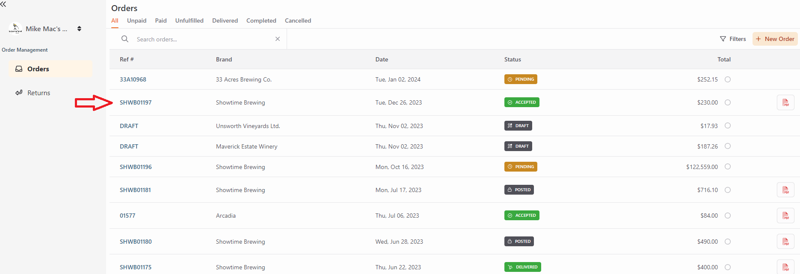This screenshot has height=274, width=800.
Task: Select radio for order 01577
Action: (728, 216)
